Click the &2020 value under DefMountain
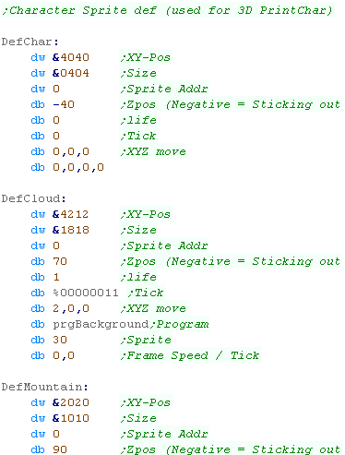 71,402
